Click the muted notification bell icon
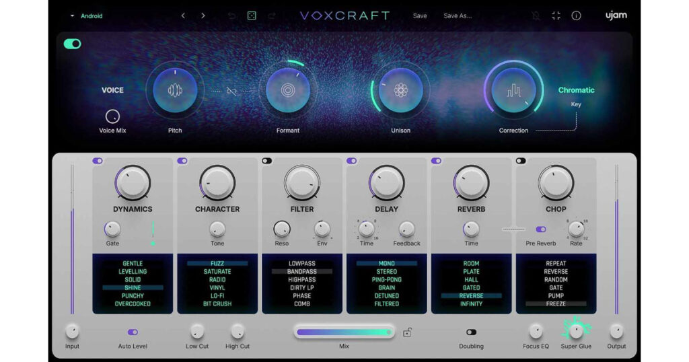Viewport: 689px width, 362px height. coord(536,16)
